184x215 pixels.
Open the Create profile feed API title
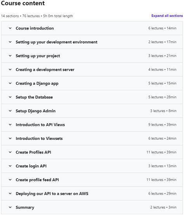click(37, 180)
